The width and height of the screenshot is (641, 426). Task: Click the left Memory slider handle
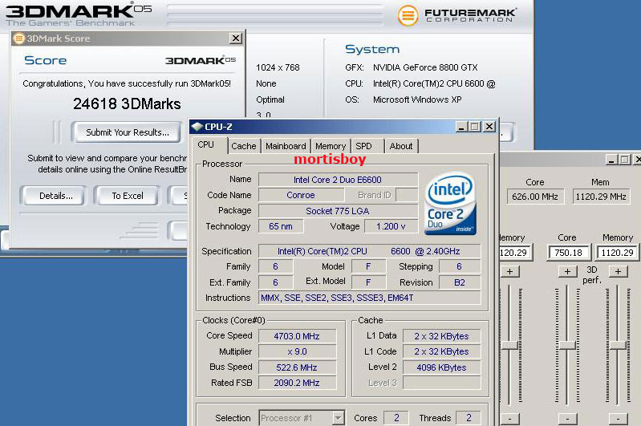click(509, 346)
